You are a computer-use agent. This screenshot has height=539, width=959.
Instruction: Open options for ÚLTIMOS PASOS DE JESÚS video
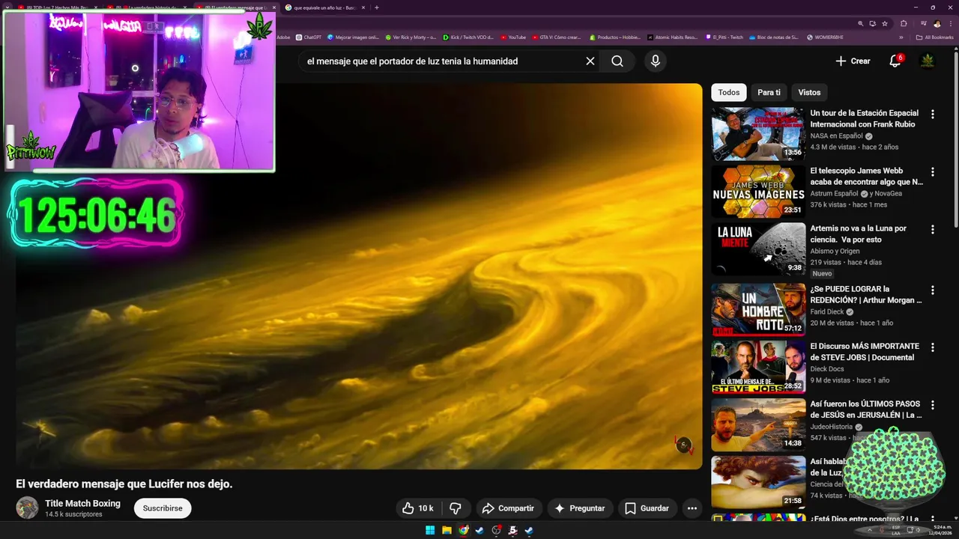933,405
